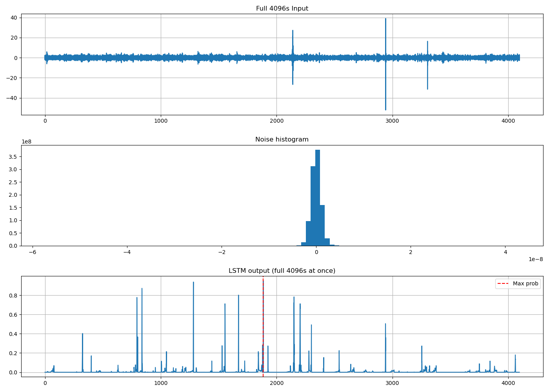This screenshot has width=549, height=392.
Task: Click the LSTM output peak near 840
Action: (x=142, y=330)
